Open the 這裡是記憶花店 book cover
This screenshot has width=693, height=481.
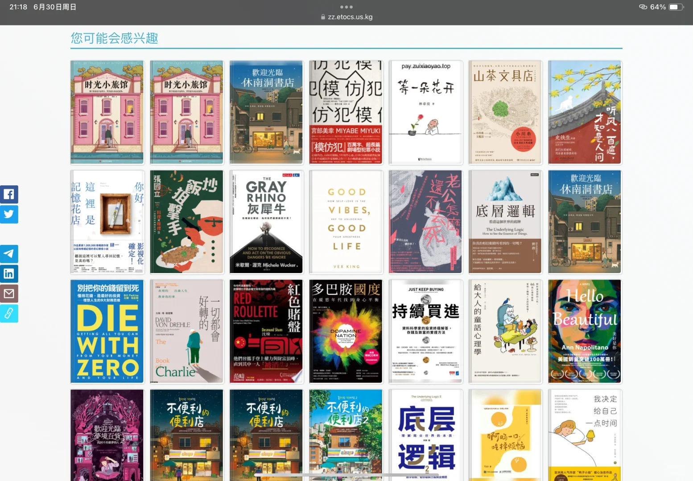tap(107, 222)
